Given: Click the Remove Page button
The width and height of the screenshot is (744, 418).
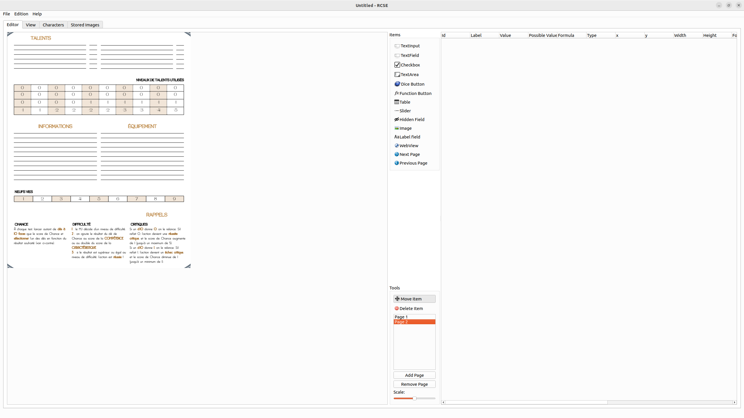Looking at the screenshot, I should [x=414, y=384].
